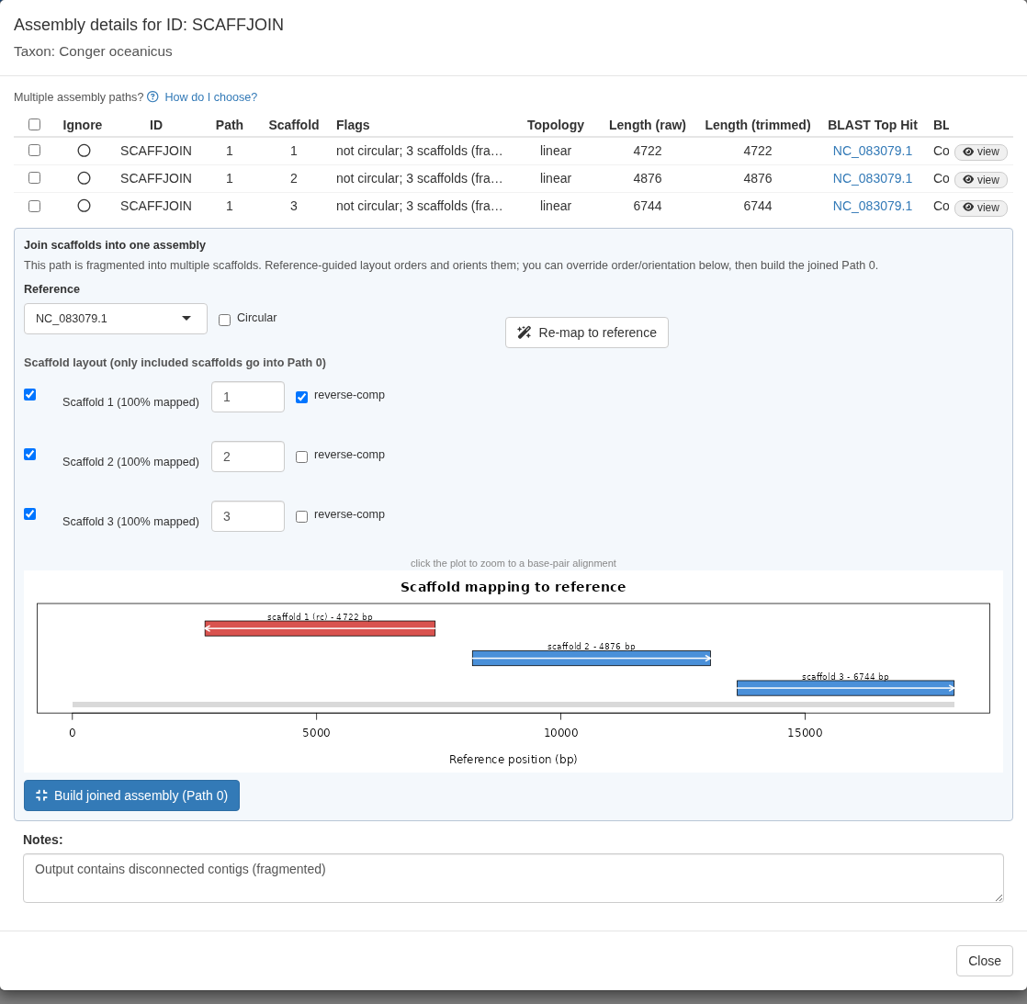Click the order field for Scaffold 1
The width and height of the screenshot is (1027, 1004).
(248, 397)
